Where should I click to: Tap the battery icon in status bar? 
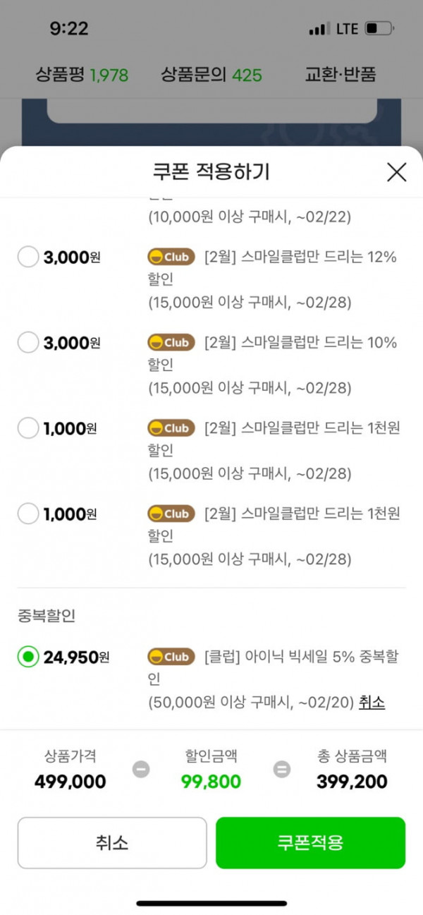380,29
